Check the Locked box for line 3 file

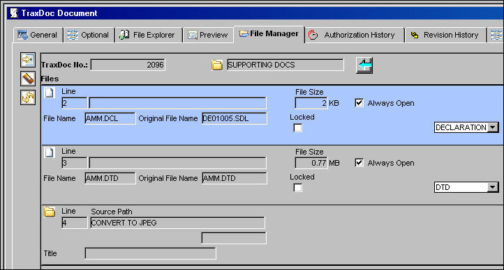[298, 188]
